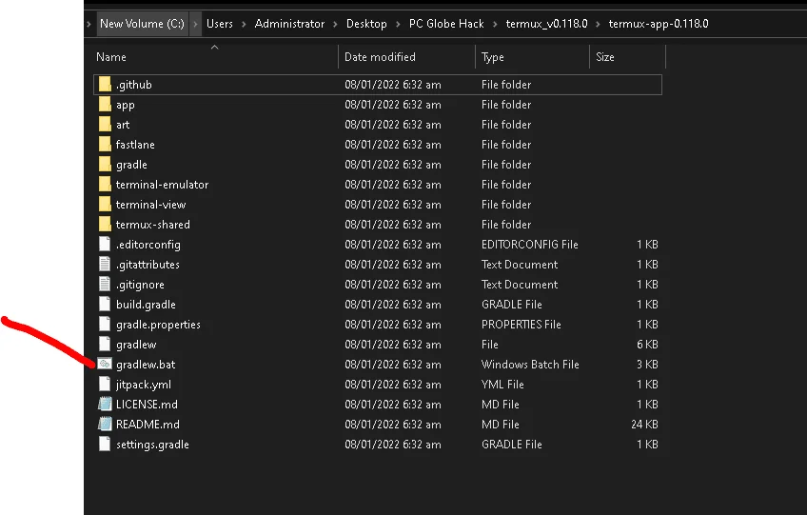Click the app folder icon
The image size is (807, 515).
pyautogui.click(x=105, y=104)
